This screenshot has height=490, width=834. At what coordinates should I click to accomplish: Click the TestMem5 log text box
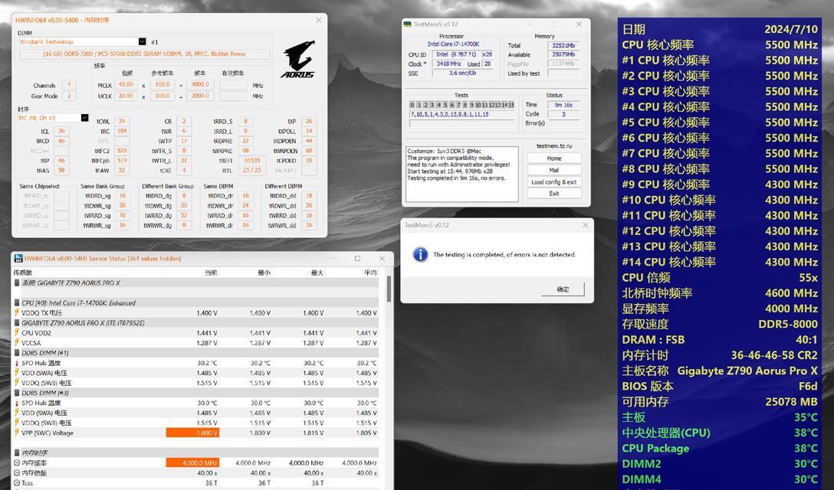461,175
